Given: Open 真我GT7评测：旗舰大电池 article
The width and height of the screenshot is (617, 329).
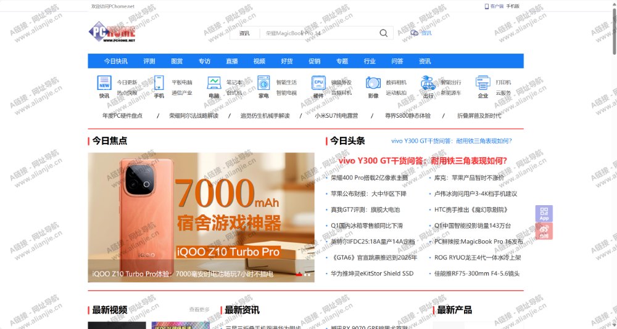Looking at the screenshot, I should pos(365,210).
